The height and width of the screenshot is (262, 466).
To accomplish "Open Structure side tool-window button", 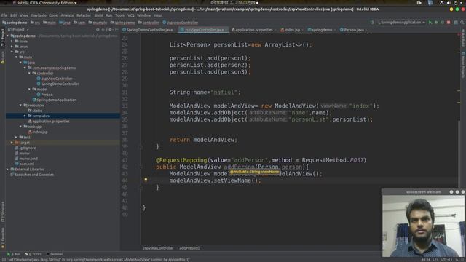I will pyautogui.click(x=3, y=212).
